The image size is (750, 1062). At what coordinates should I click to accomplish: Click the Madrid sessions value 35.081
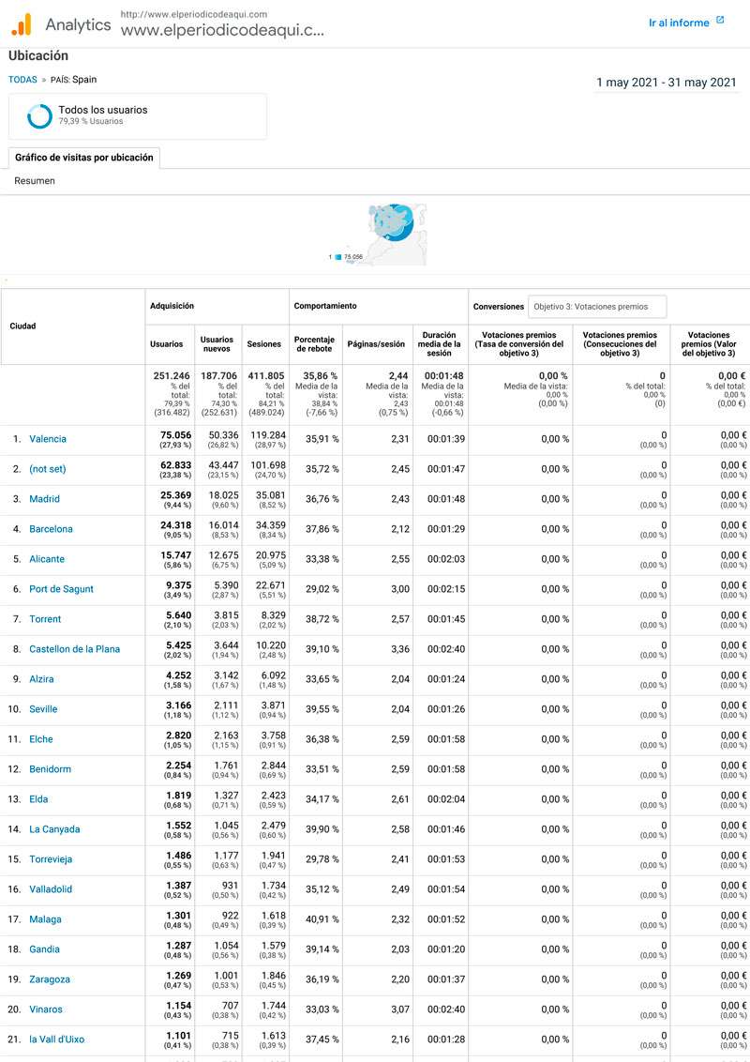point(271,495)
